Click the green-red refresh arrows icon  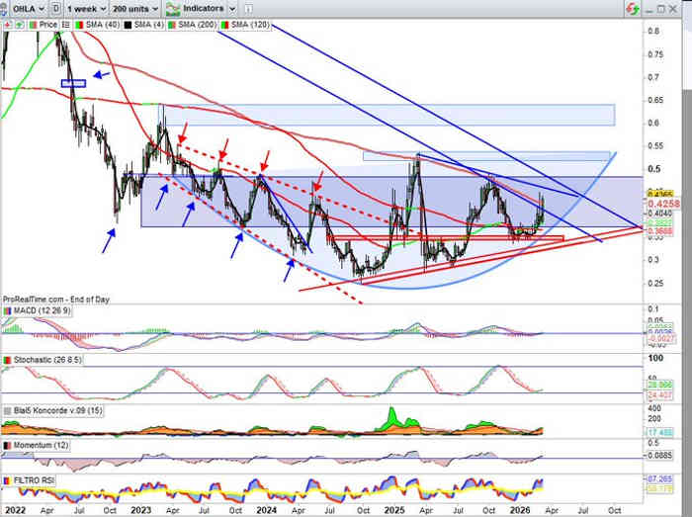pos(630,8)
